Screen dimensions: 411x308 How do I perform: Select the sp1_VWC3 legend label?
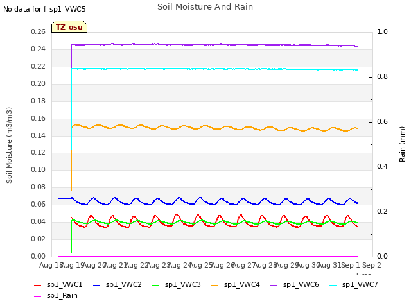(182, 285)
